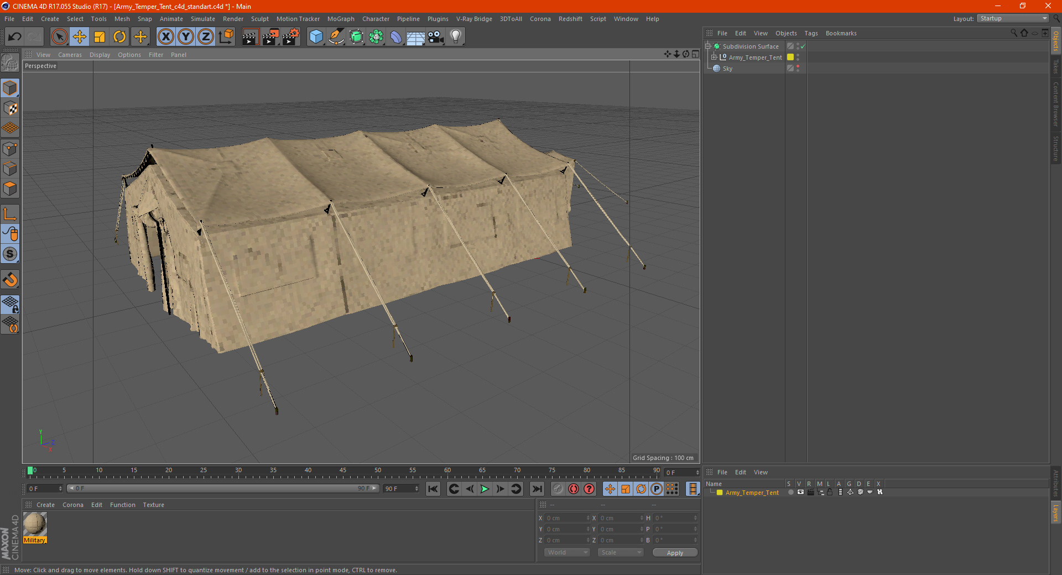Open the viewport Cameras menu
Image resolution: width=1062 pixels, height=575 pixels.
tap(70, 55)
